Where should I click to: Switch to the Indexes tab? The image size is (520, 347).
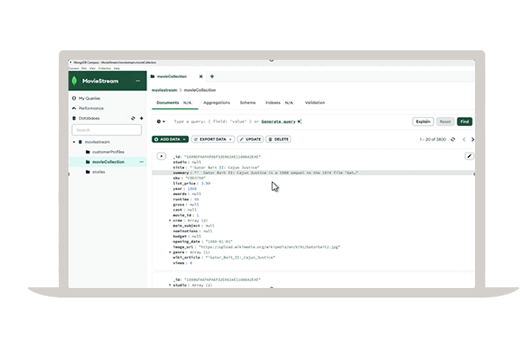[x=279, y=103]
